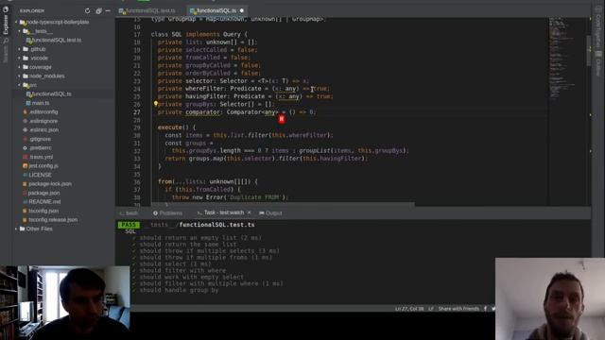Click the right webcam video thumbnail
The image size is (605, 340).
click(550, 298)
